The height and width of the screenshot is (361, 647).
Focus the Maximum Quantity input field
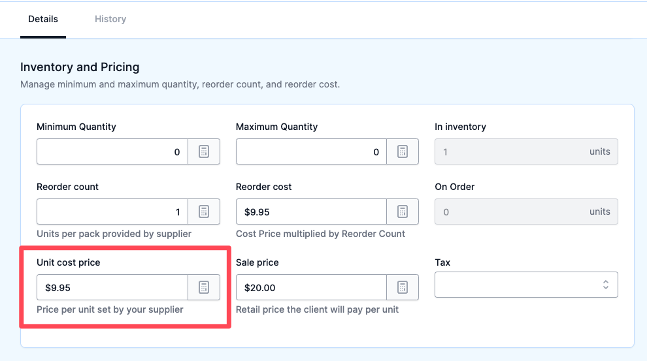[x=311, y=151]
